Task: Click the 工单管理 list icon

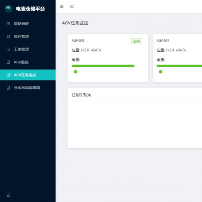Action: [8, 49]
